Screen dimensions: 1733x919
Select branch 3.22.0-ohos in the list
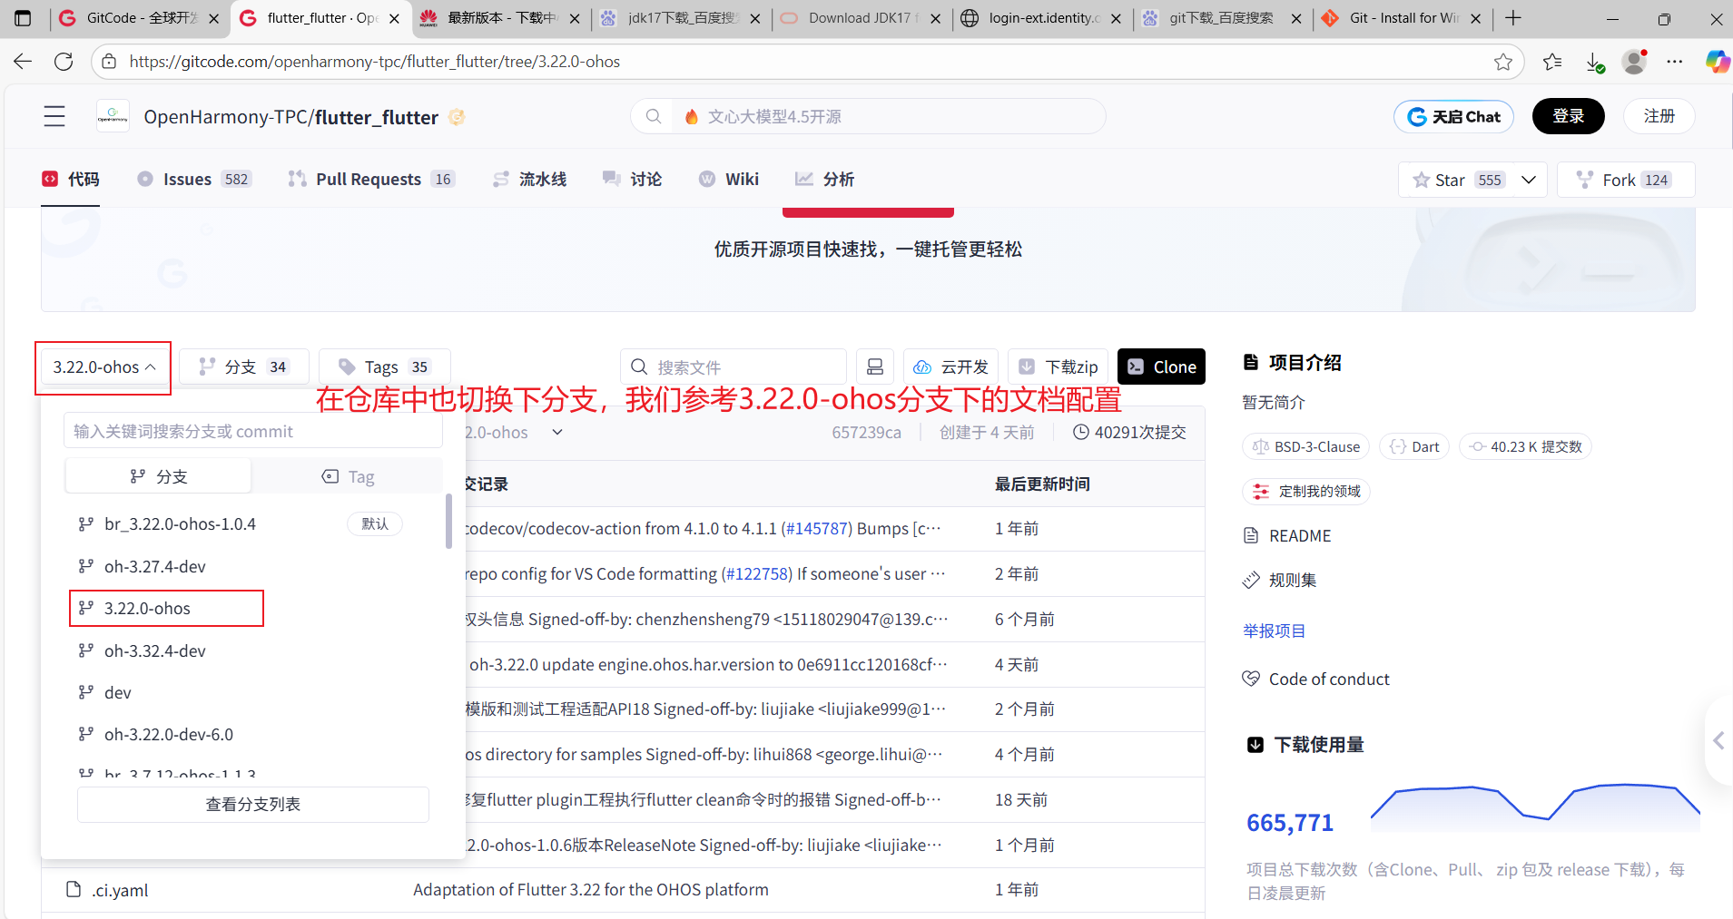(x=147, y=608)
